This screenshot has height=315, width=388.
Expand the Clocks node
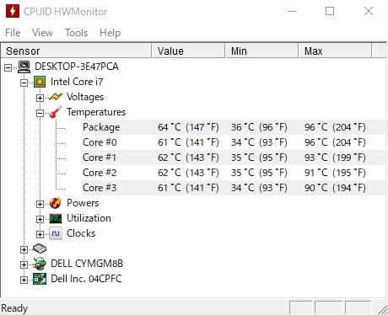pos(40,234)
